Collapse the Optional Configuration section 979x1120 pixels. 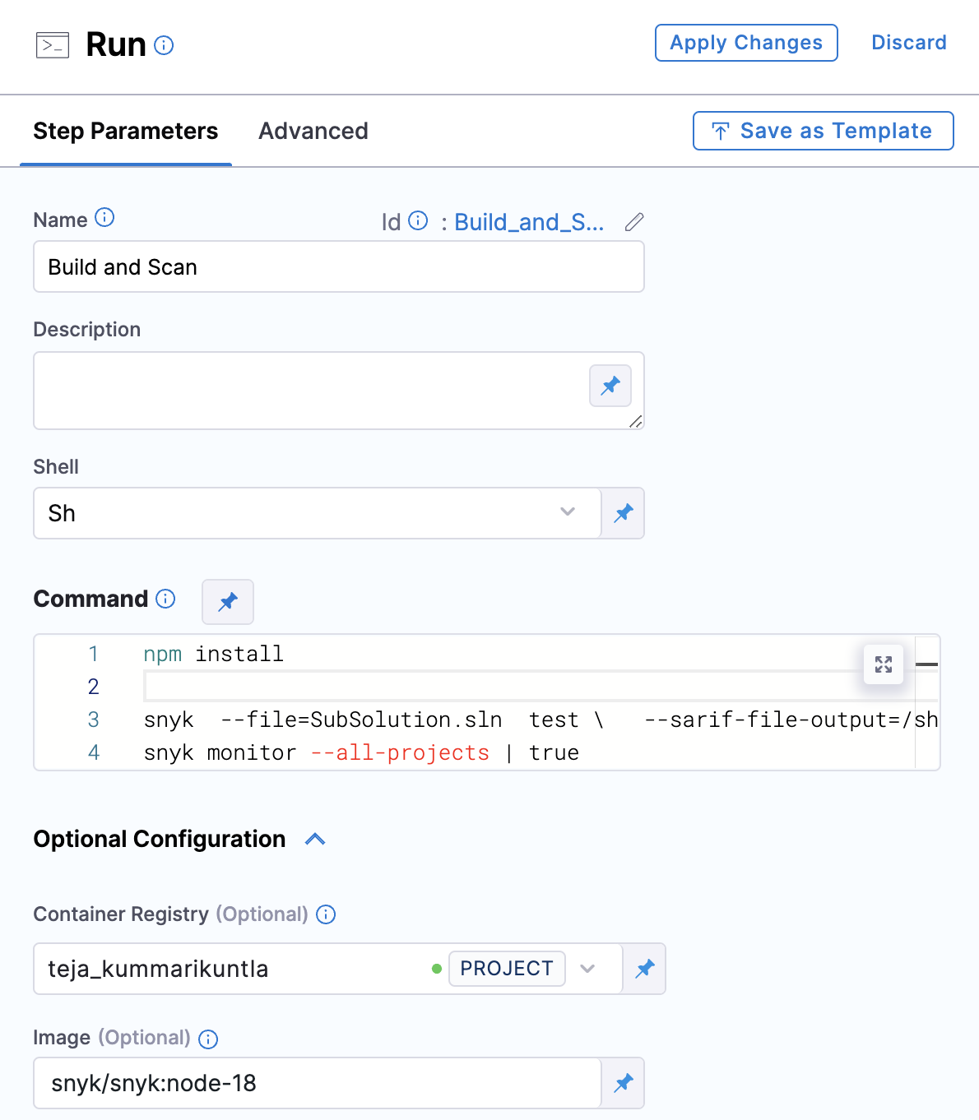[x=315, y=840]
